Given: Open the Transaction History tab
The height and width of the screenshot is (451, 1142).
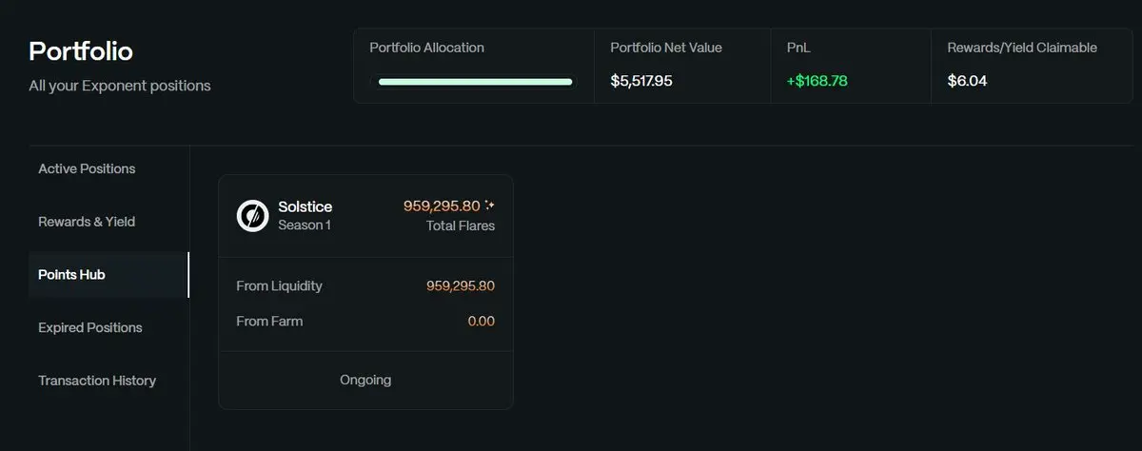Looking at the screenshot, I should [x=97, y=381].
